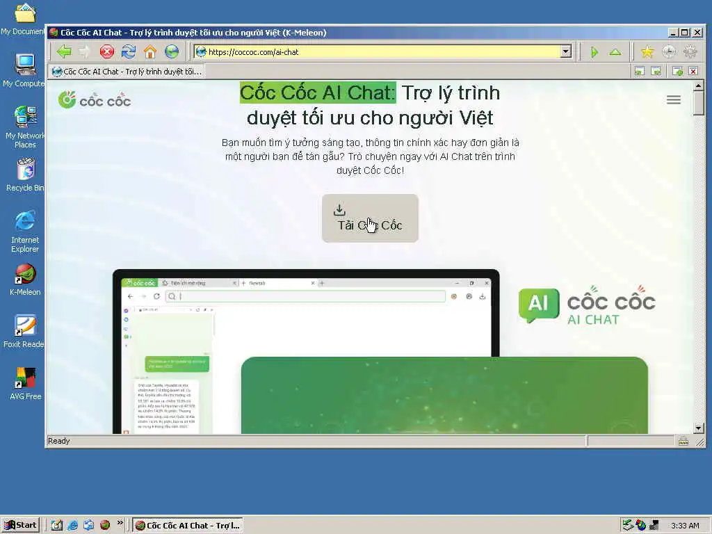The width and height of the screenshot is (712, 534).
Task: Click the Tải Cốc Cốc download button
Action: pos(370,218)
